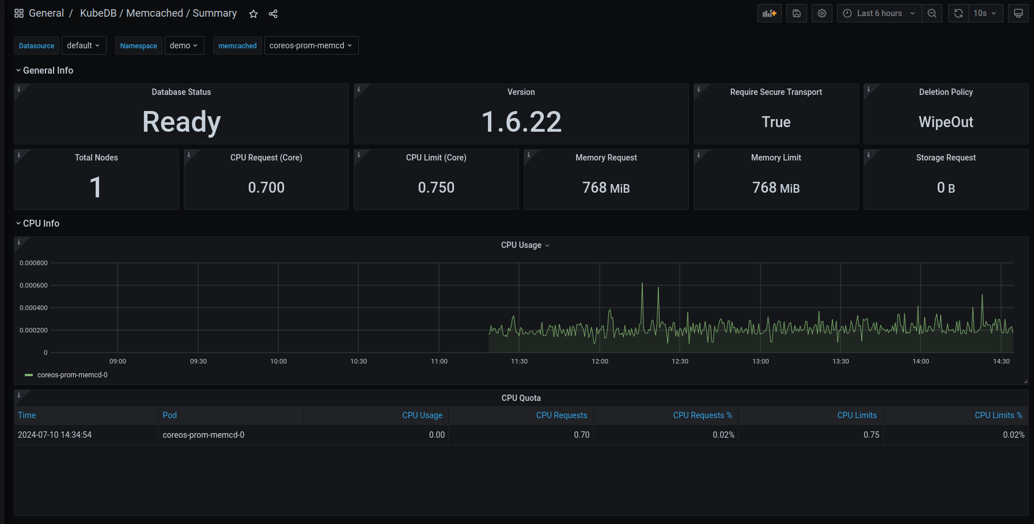Viewport: 1034px width, 524px height.
Task: Refresh the dashboard with the refresh icon
Action: coord(957,13)
